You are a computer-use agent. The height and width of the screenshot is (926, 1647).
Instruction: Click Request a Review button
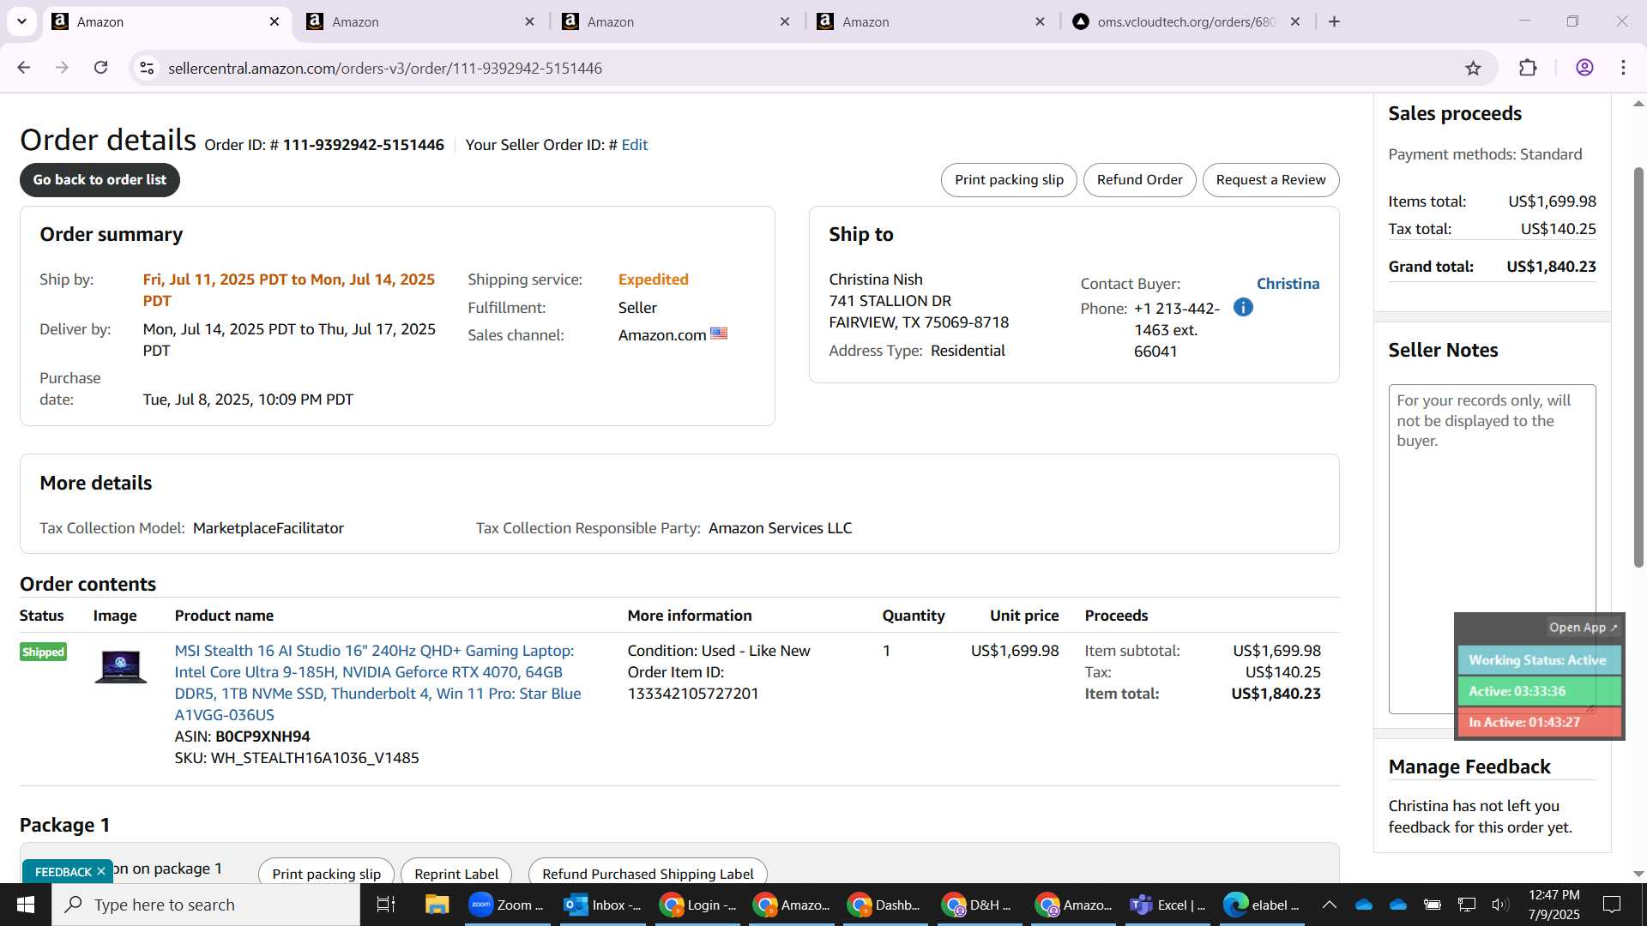[1270, 180]
